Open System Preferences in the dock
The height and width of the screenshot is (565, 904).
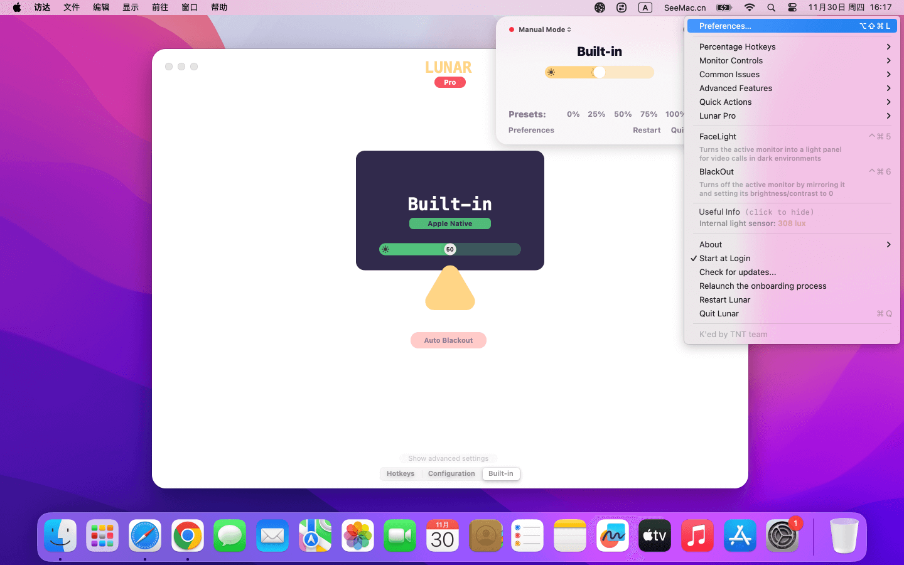pyautogui.click(x=782, y=535)
